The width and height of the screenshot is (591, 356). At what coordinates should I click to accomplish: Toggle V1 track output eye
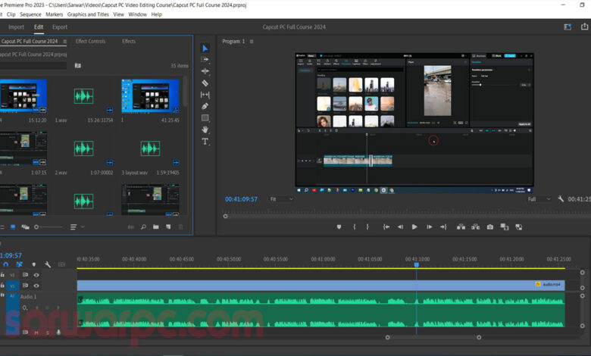pyautogui.click(x=36, y=286)
